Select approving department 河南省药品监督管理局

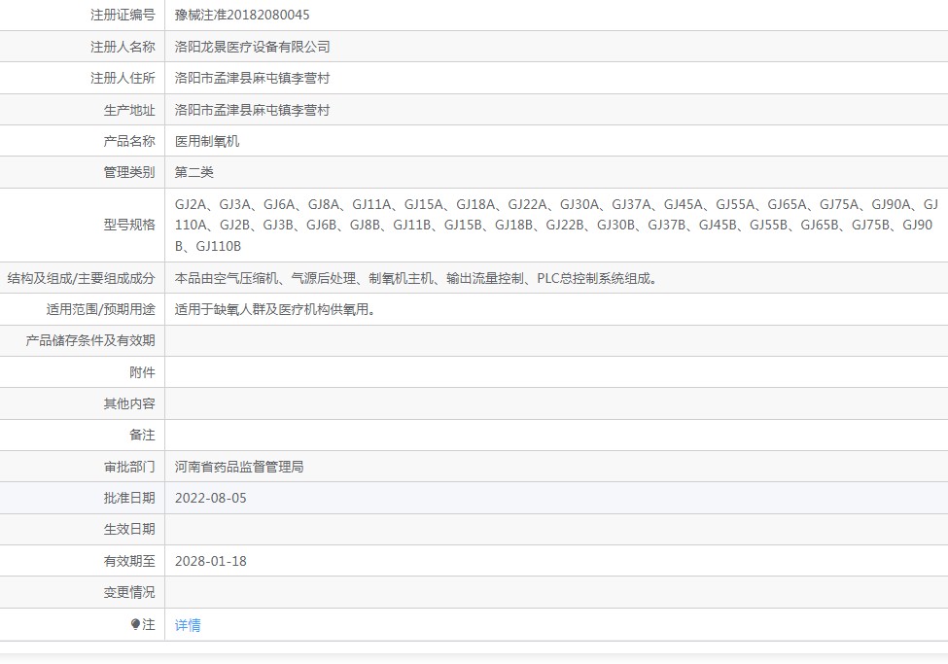pyautogui.click(x=239, y=467)
